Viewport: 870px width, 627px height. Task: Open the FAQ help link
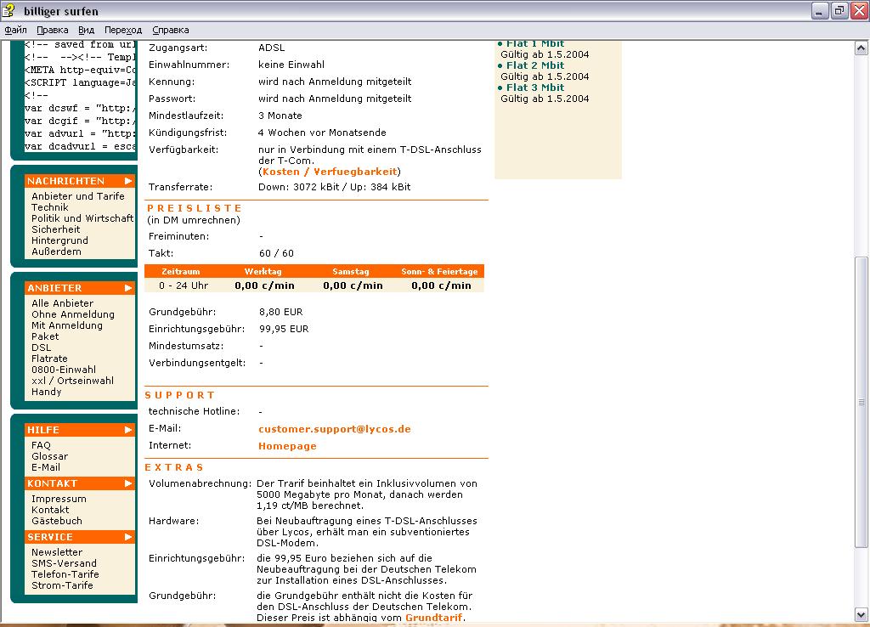41,445
